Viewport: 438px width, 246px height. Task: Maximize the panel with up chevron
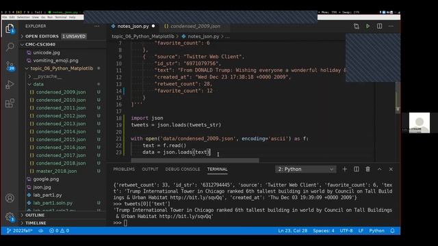coord(379,169)
